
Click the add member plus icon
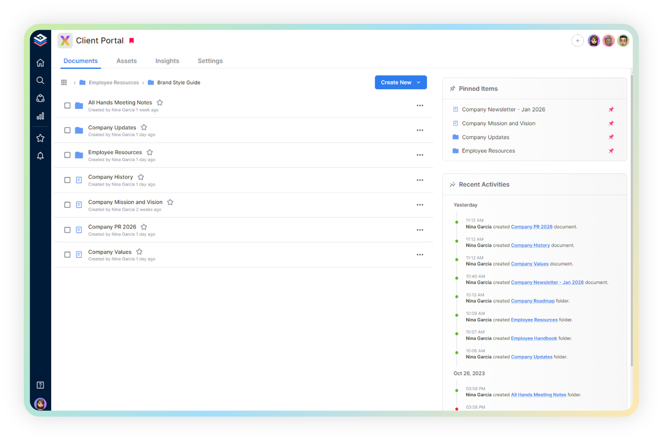(x=577, y=41)
